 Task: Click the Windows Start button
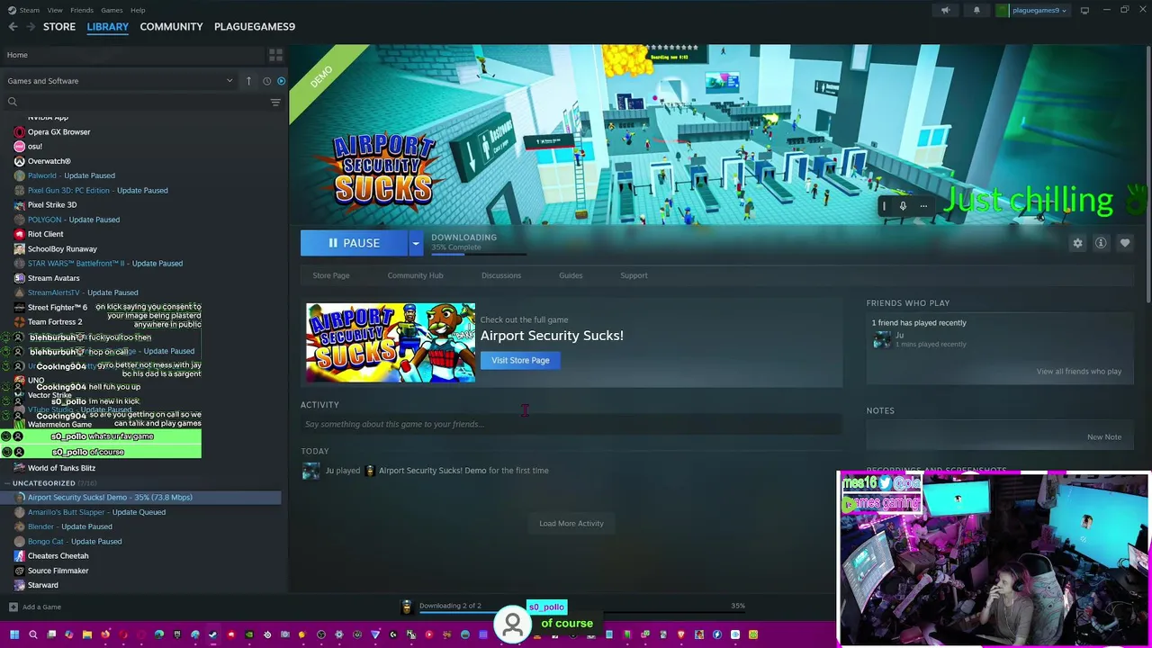pyautogui.click(x=14, y=634)
